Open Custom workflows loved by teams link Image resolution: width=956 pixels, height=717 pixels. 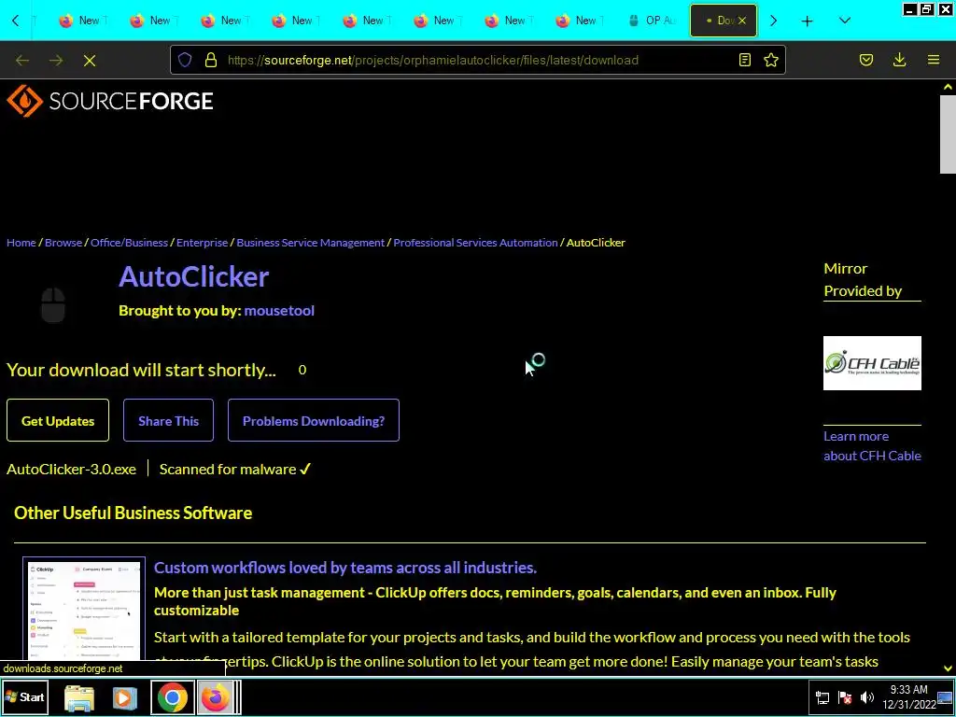(x=345, y=568)
